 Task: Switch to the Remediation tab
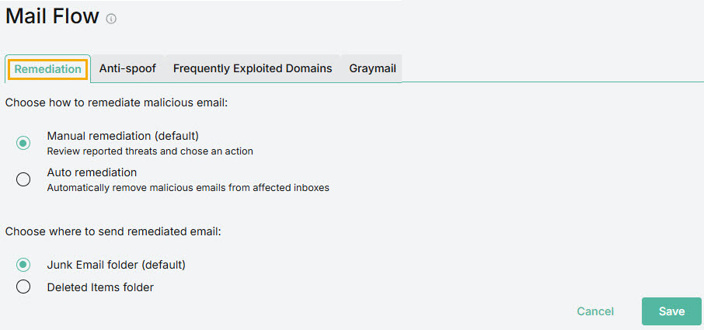click(47, 68)
